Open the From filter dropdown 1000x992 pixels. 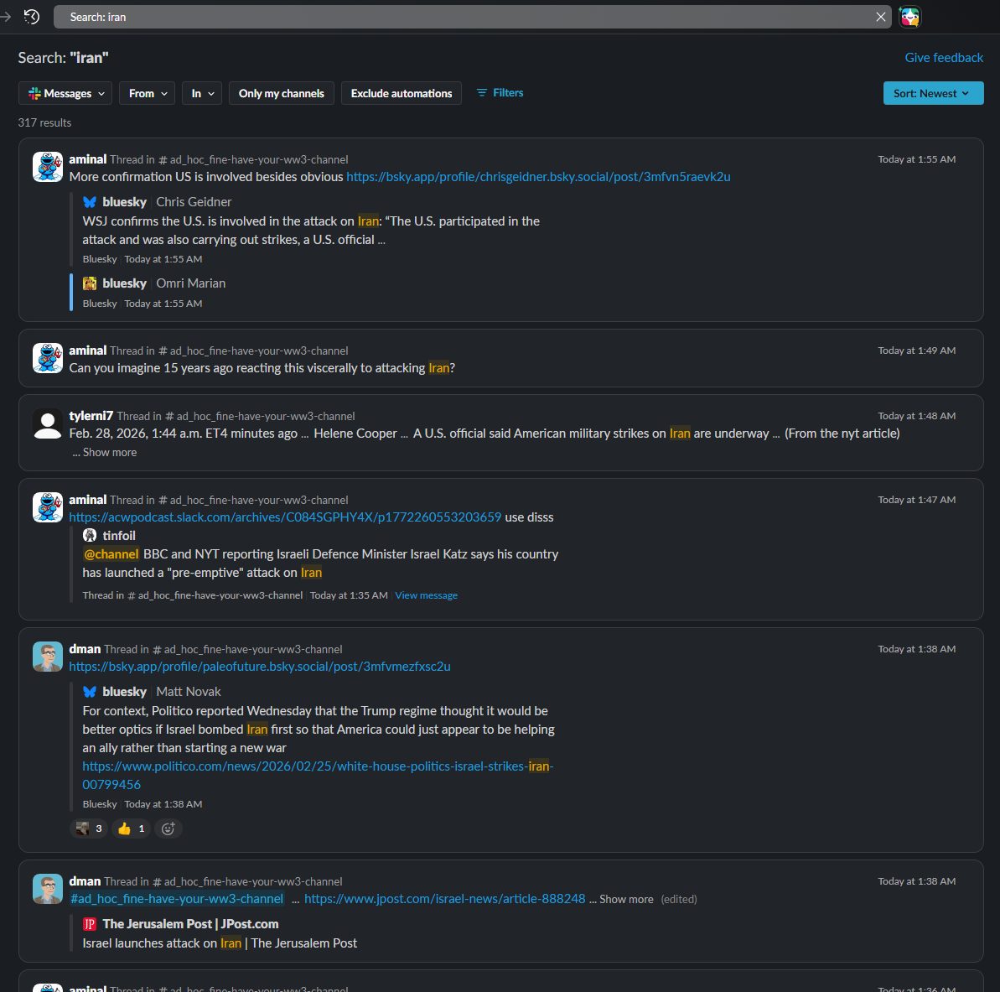tap(148, 93)
